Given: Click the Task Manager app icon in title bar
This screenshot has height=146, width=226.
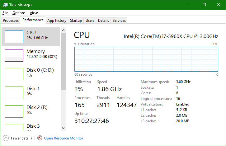Looking at the screenshot, I should [x=5, y=5].
